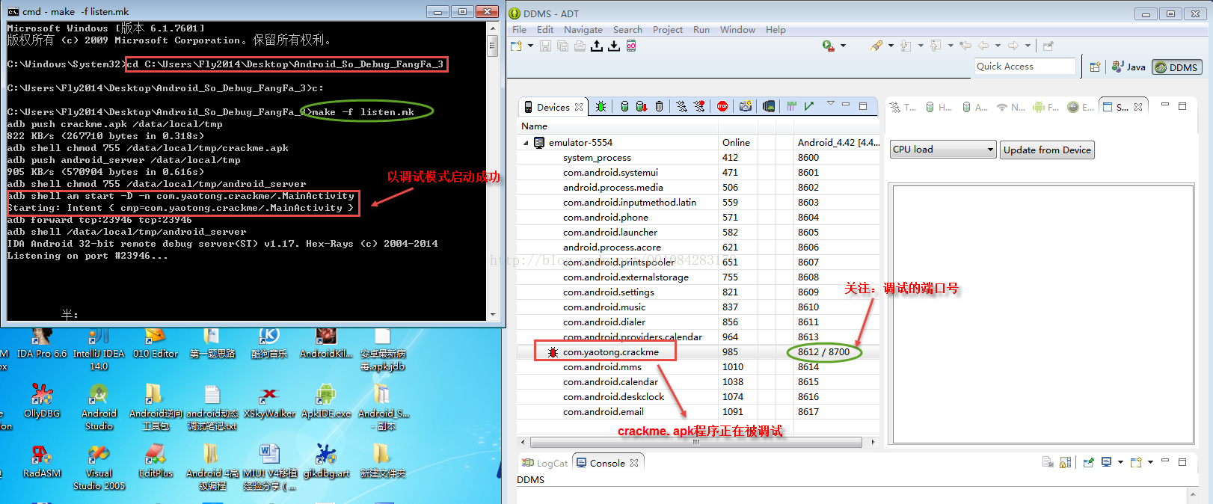Click Pin Console icon
Screen dimensions: 1213x504
(1088, 462)
